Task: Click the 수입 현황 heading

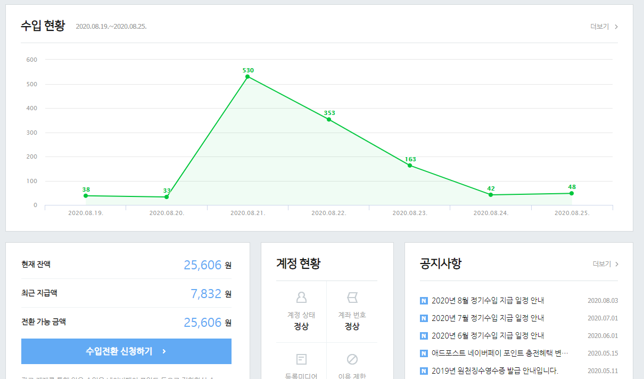Action: coord(43,26)
